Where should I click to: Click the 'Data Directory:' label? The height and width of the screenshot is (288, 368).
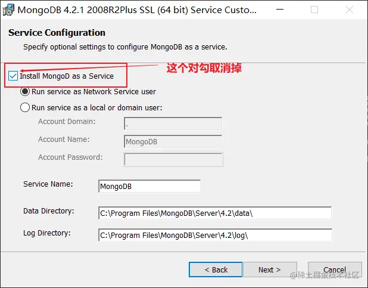pos(49,211)
